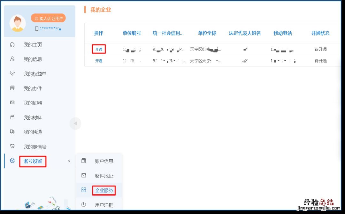The width and height of the screenshot is (345, 214).
Task: Click the power icon beside 用户注销
Action: 84,204
